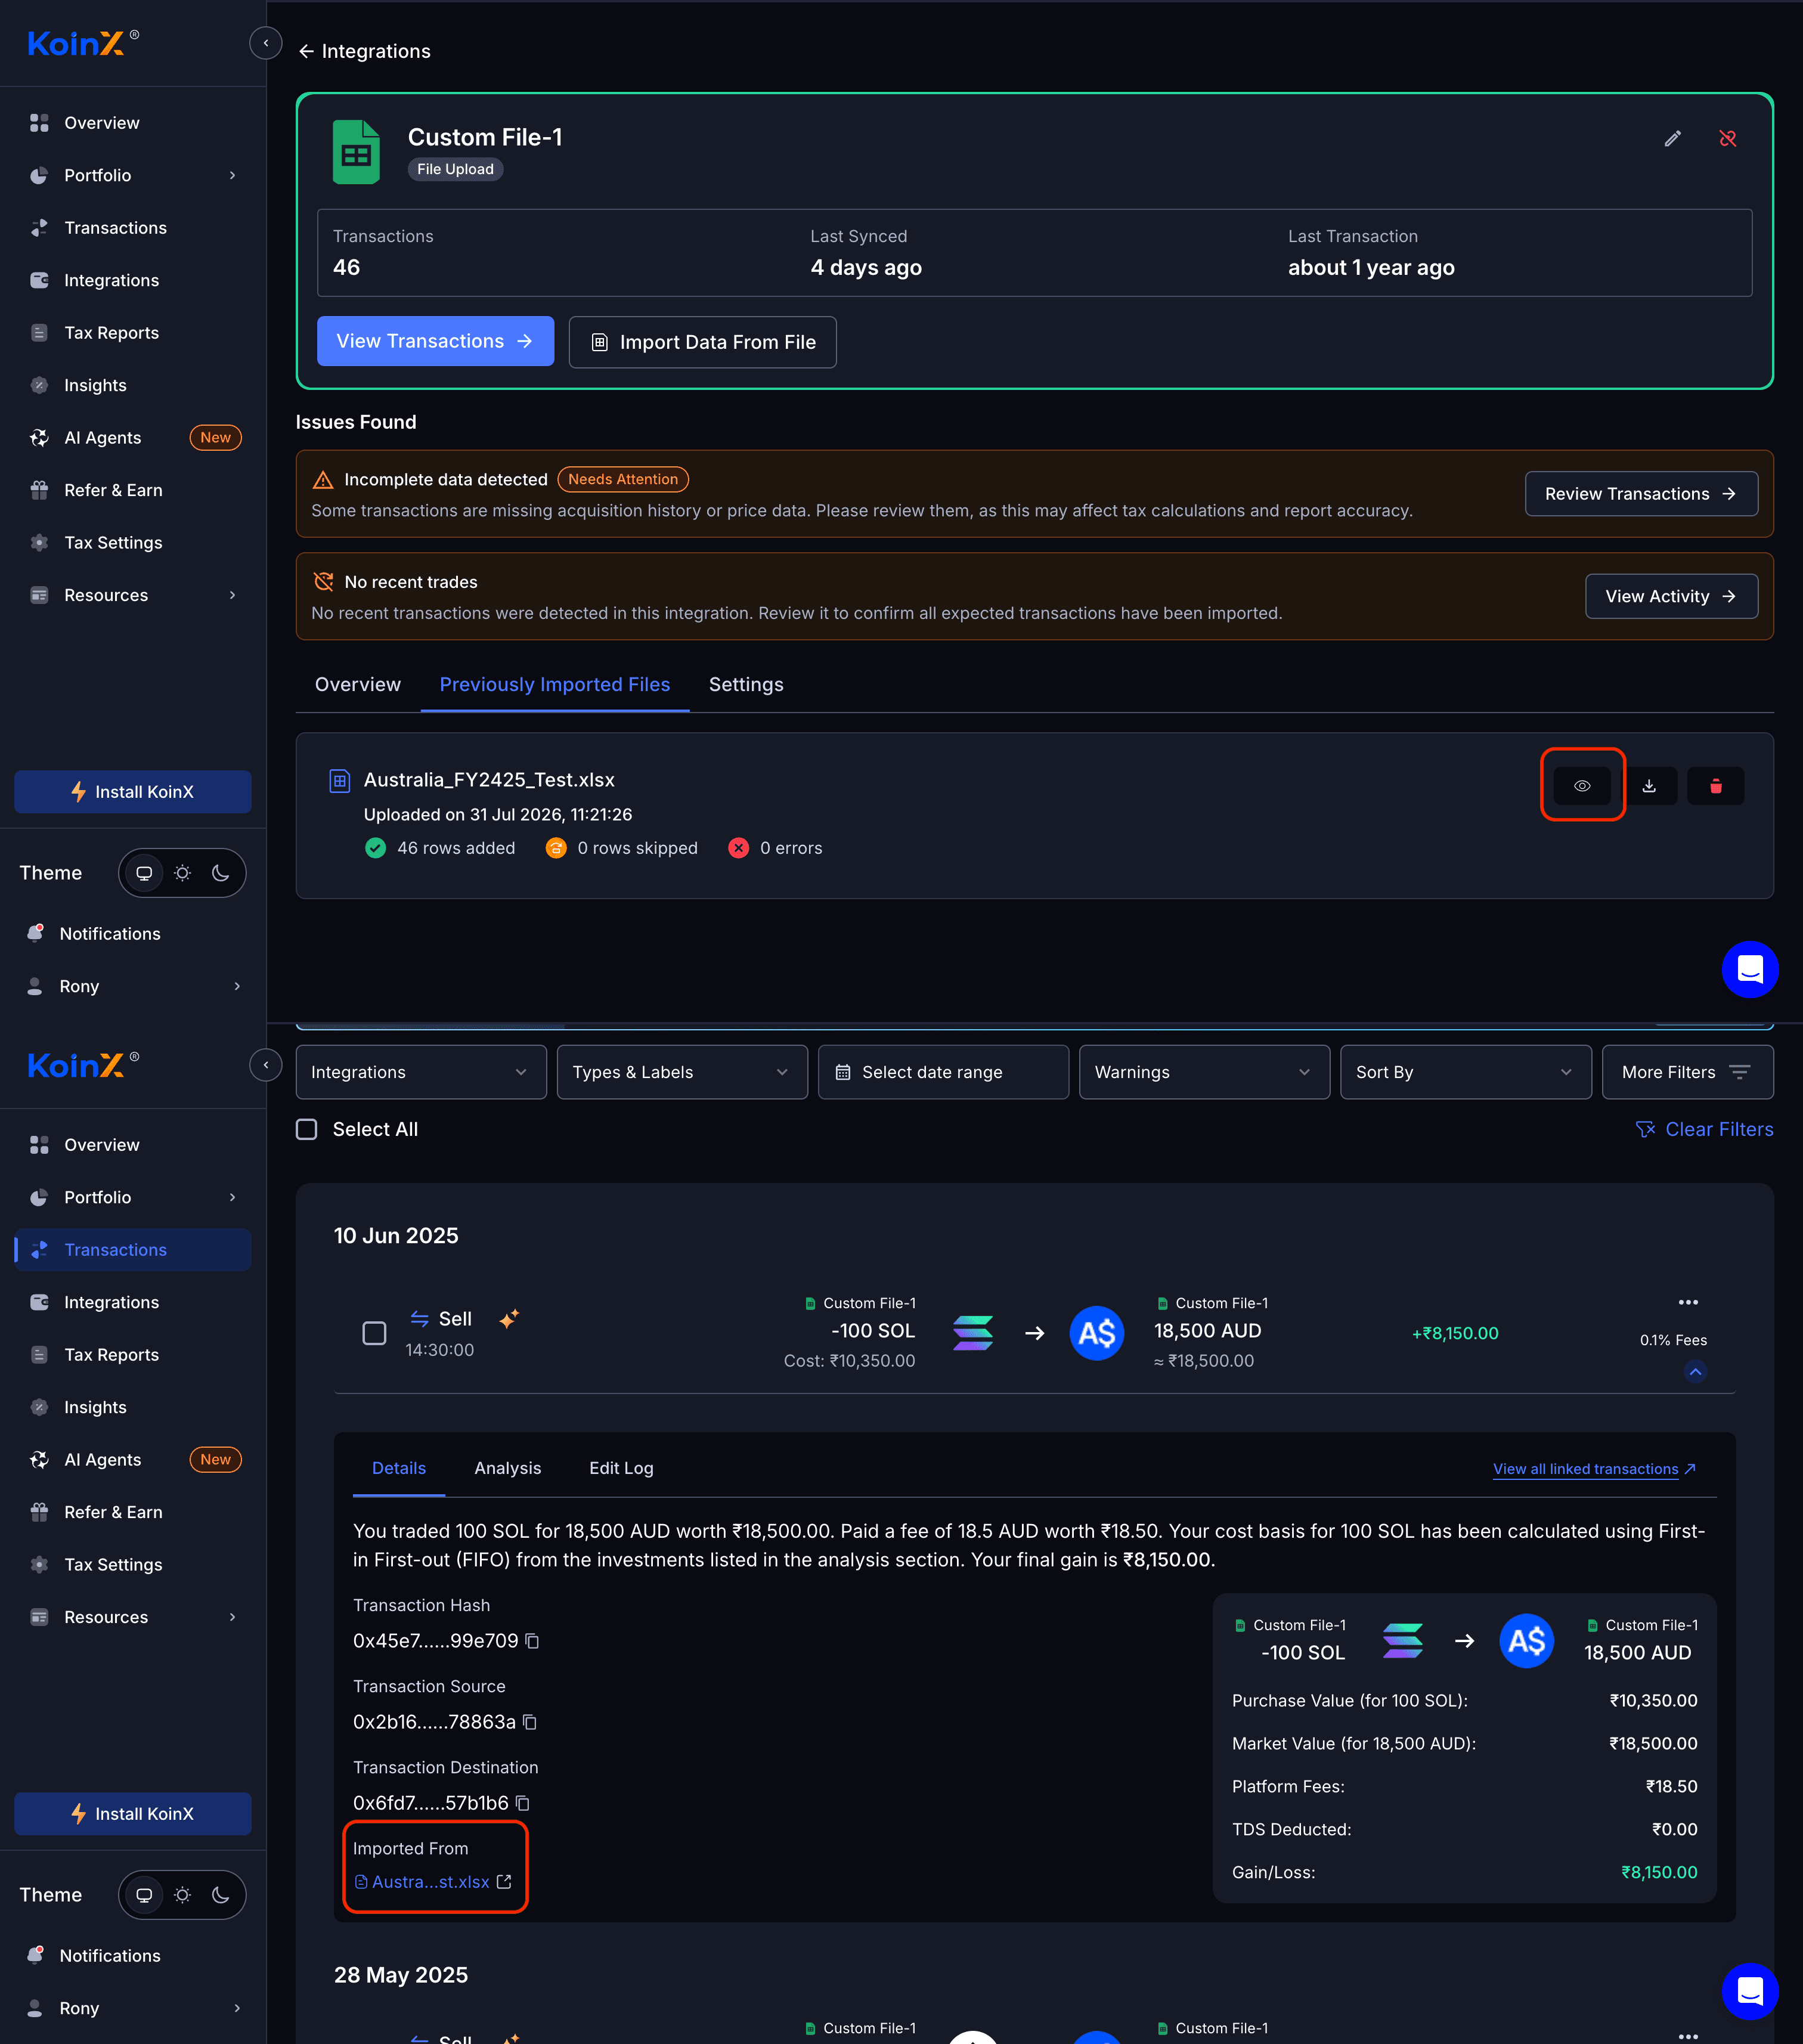Click the green check beside 46 rows added
1803x2044 pixels.
point(375,848)
